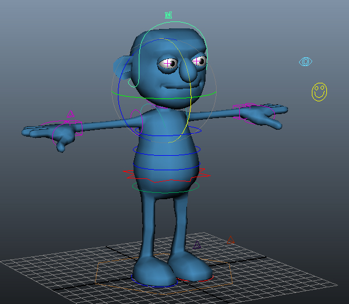Viewport: 349px width, 304px height.
Task: Select the red triangle on the grid
Action: point(231,240)
